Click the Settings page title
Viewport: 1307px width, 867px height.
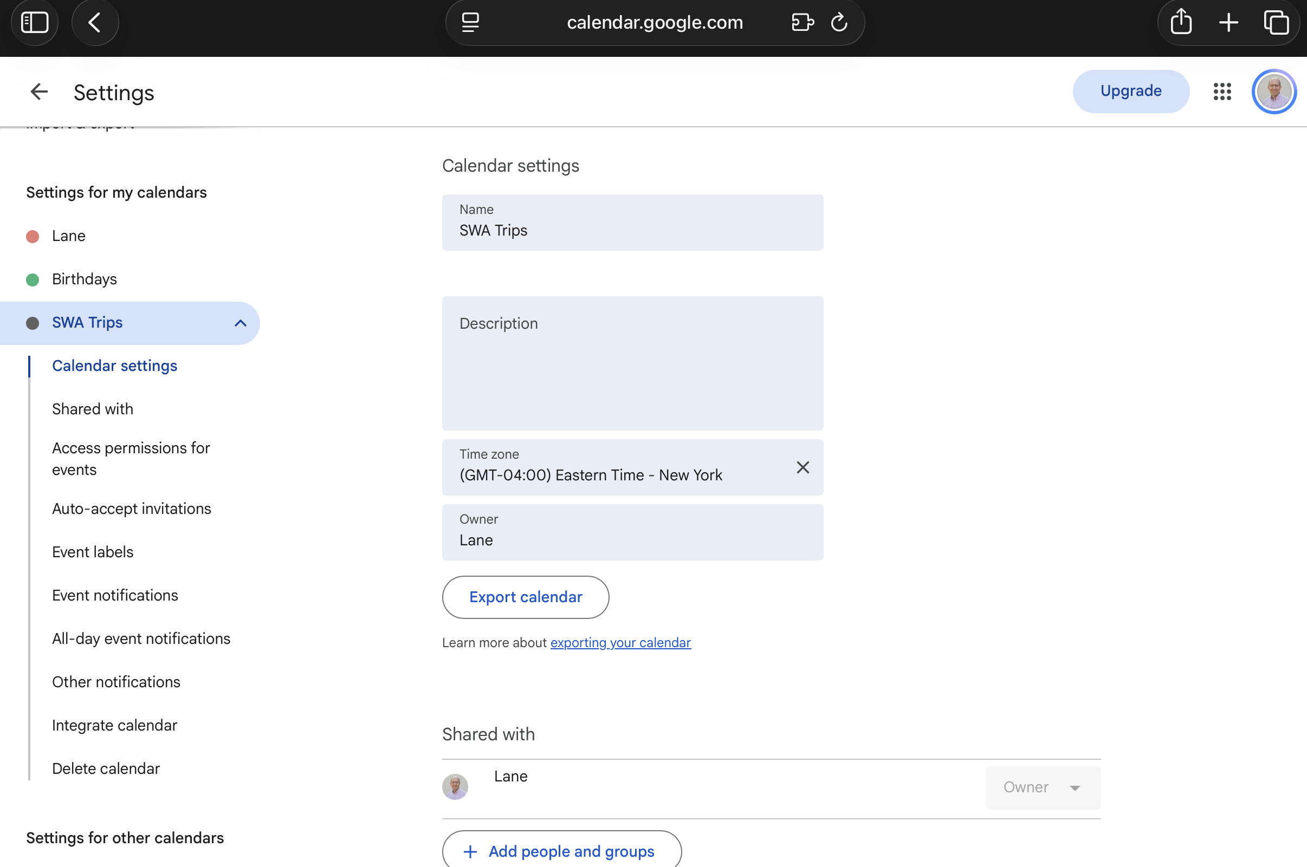(114, 93)
